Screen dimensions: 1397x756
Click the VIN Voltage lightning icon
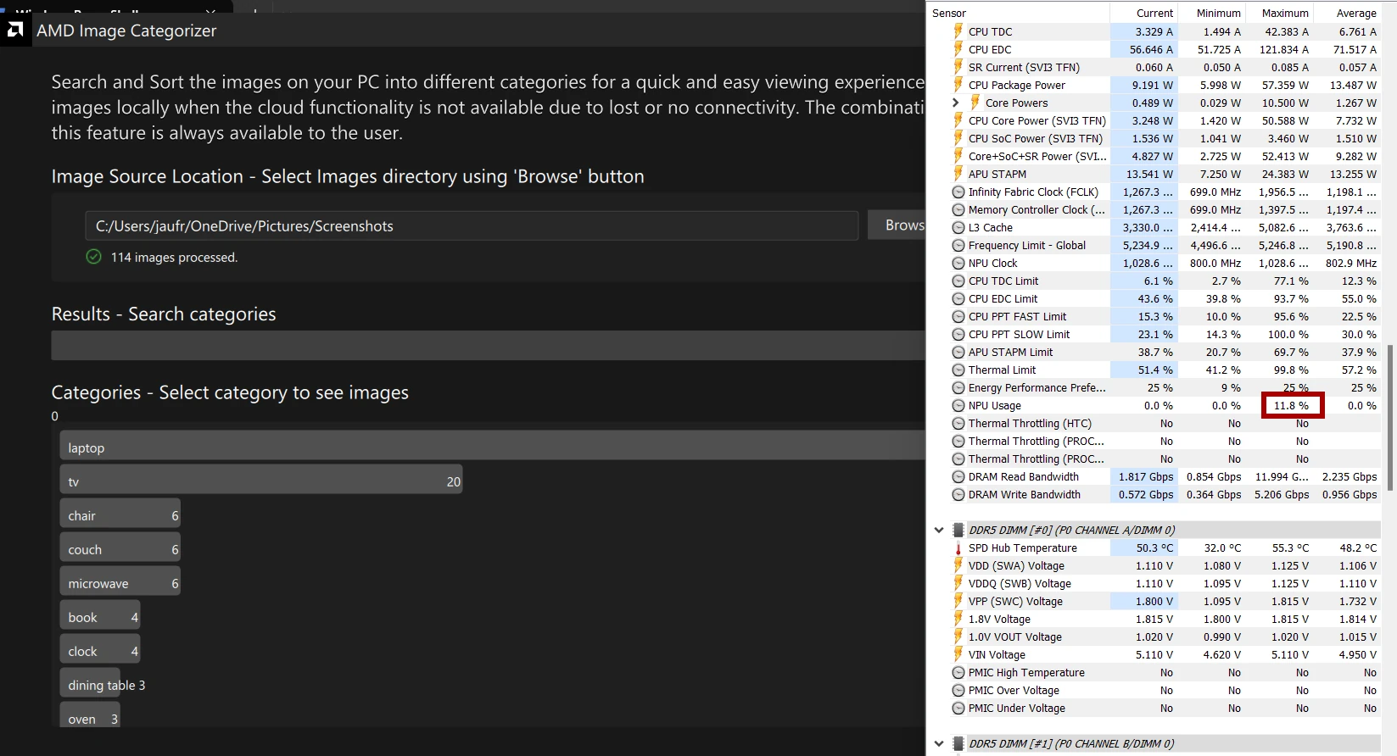pos(958,654)
